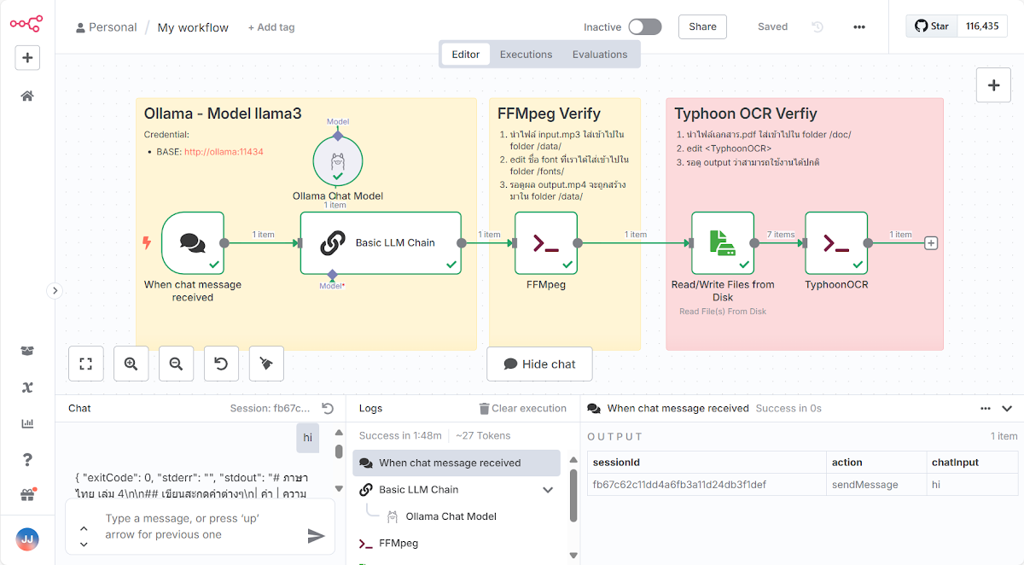Click the Share button
The width and height of the screenshot is (1024, 565).
(x=702, y=26)
